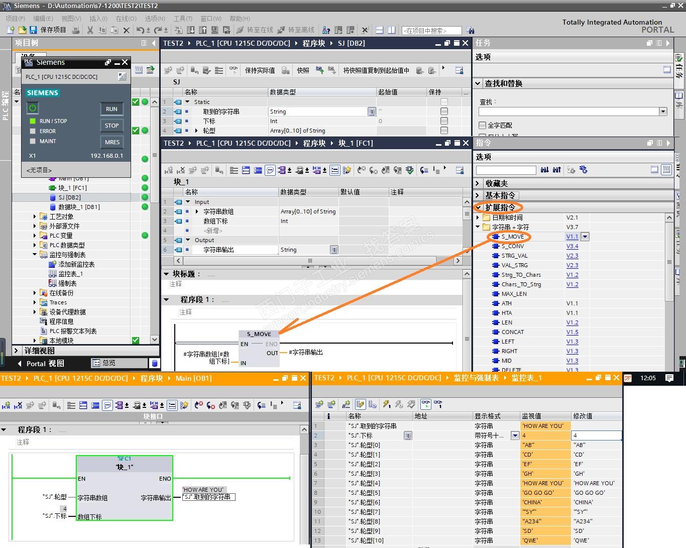The image size is (686, 548).
Task: Click the 保存项目 save project button
Action: [x=48, y=30]
